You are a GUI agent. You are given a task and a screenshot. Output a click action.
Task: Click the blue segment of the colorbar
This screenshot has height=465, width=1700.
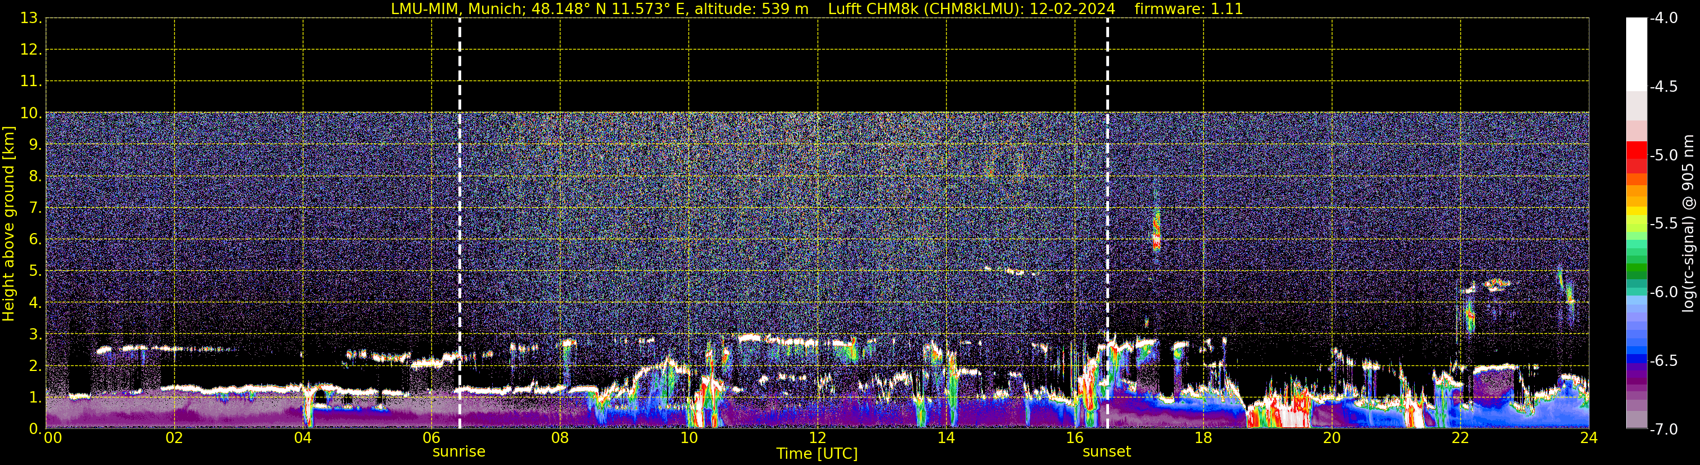1637,359
